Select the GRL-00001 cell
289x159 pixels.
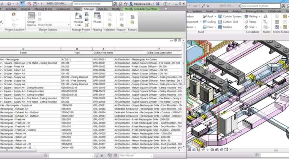(x=103, y=105)
